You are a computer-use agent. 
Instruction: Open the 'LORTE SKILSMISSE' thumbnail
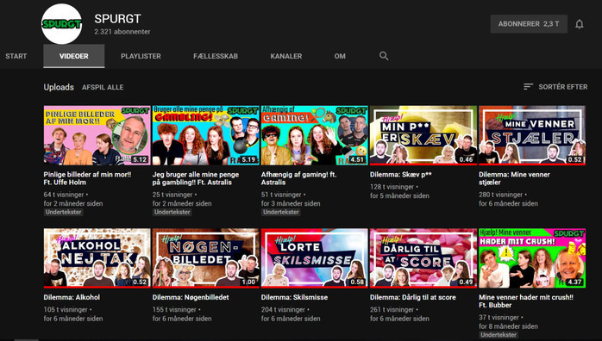click(315, 258)
